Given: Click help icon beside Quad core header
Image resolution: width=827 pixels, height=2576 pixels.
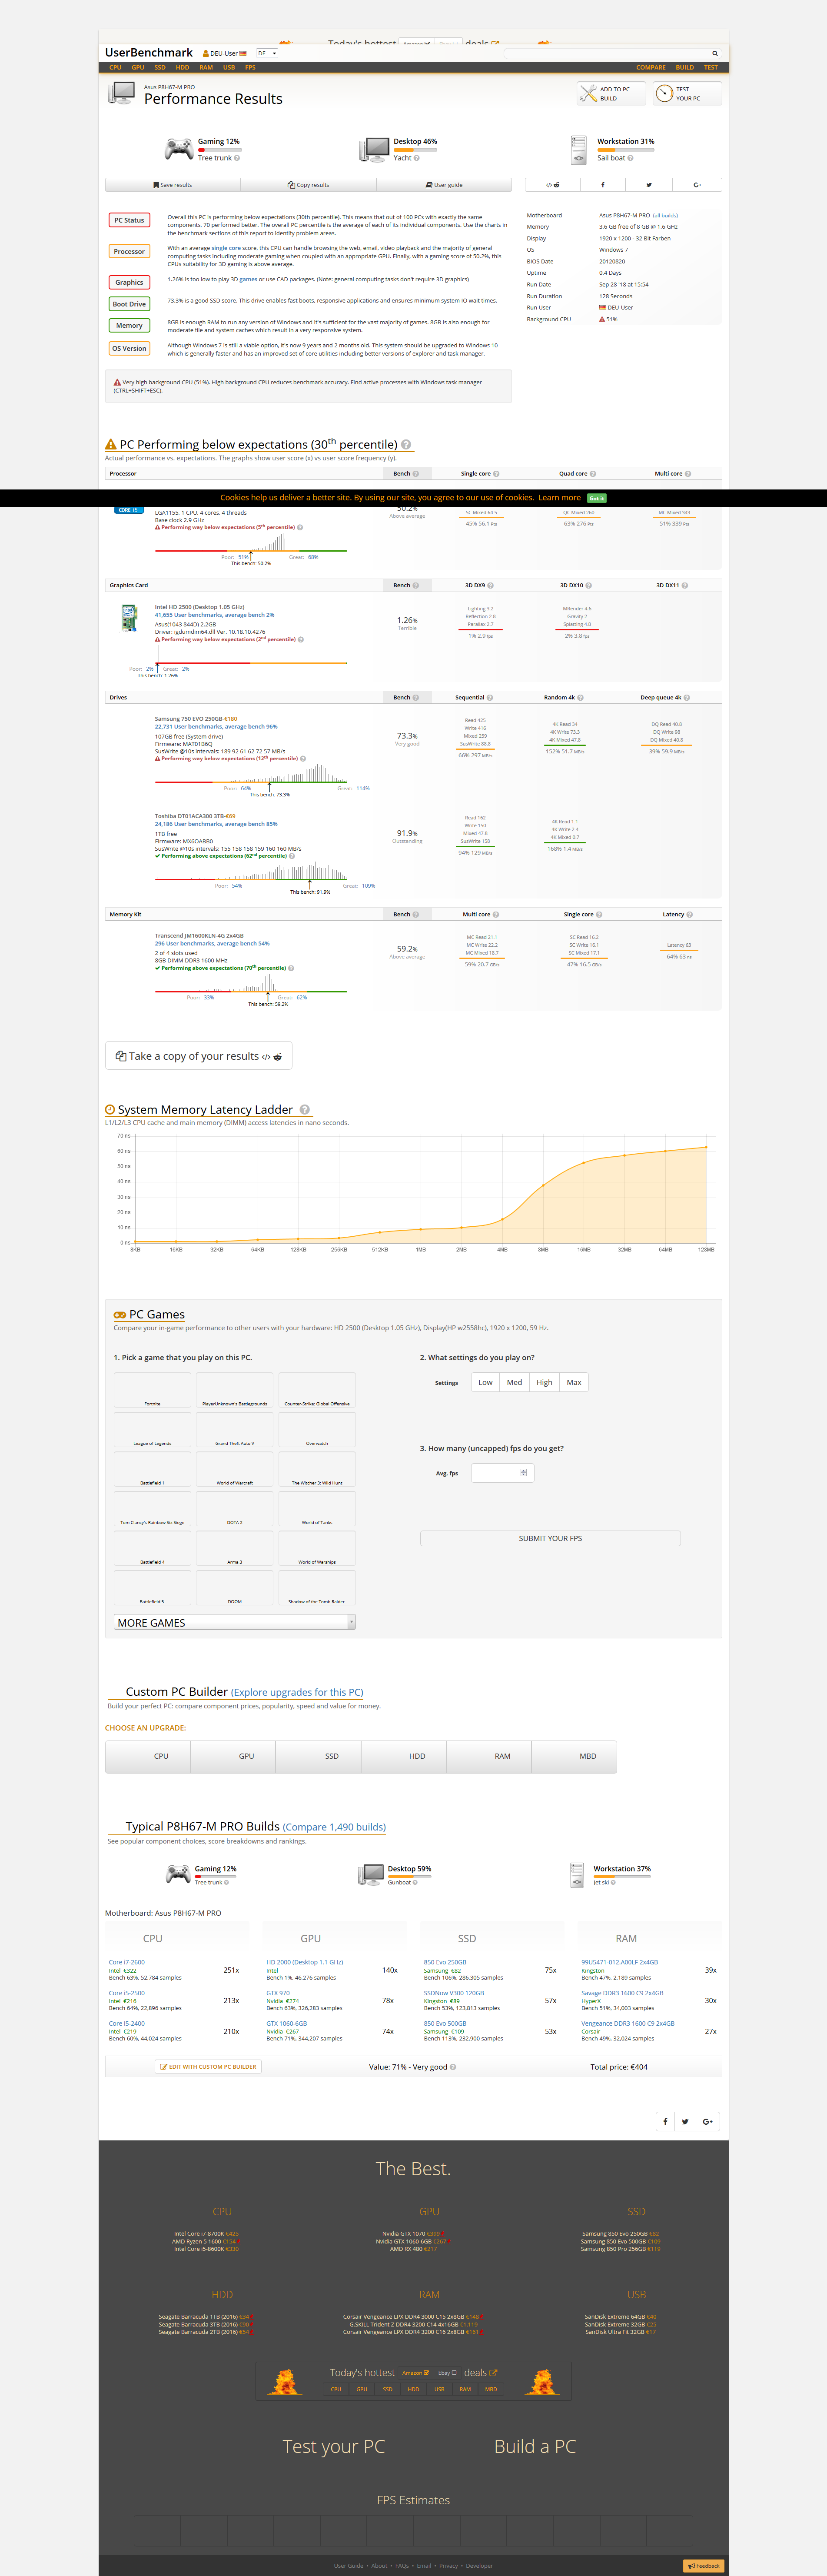Looking at the screenshot, I should click(593, 474).
